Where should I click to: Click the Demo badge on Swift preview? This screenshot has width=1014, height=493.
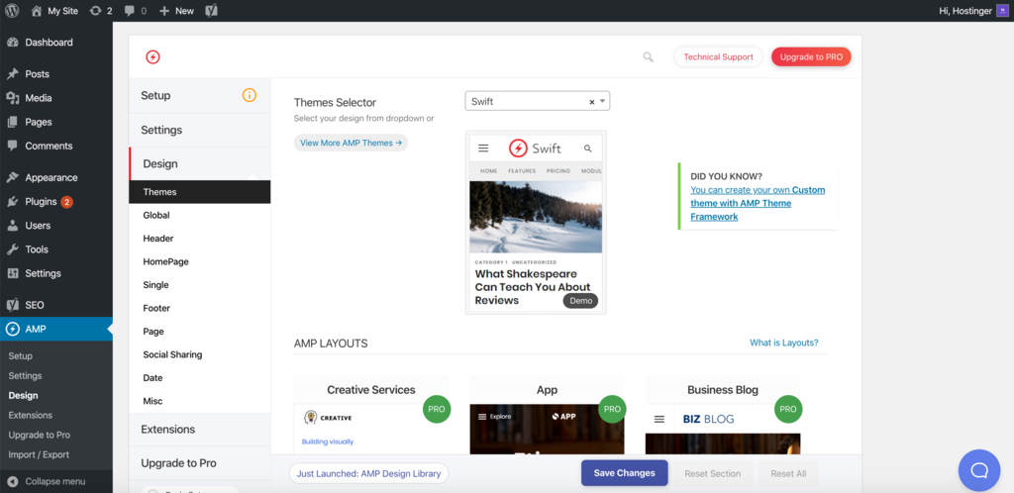point(580,300)
